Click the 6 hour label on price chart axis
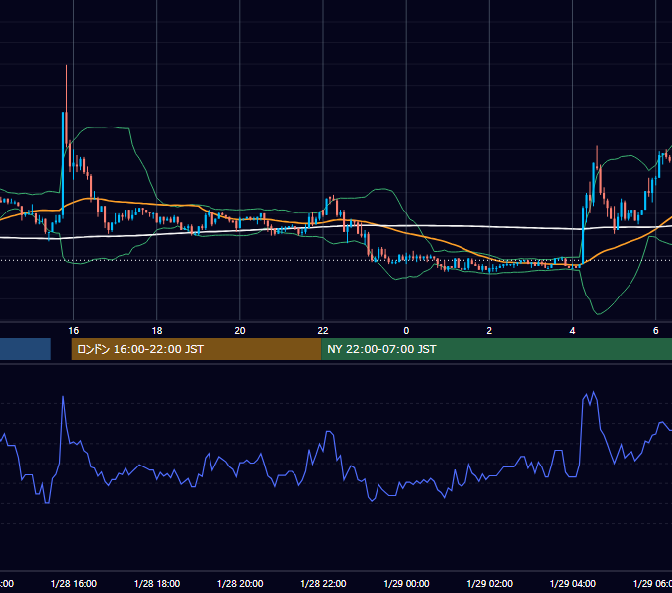The image size is (672, 593). click(656, 331)
